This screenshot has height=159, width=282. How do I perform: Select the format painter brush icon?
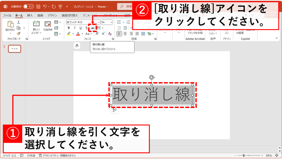coord(18,34)
